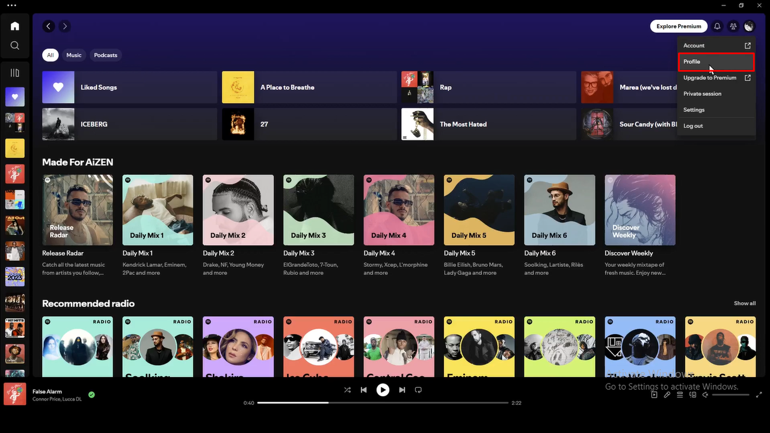Expand Your Library in the sidebar
Screen dimensions: 770x433
(x=14, y=72)
